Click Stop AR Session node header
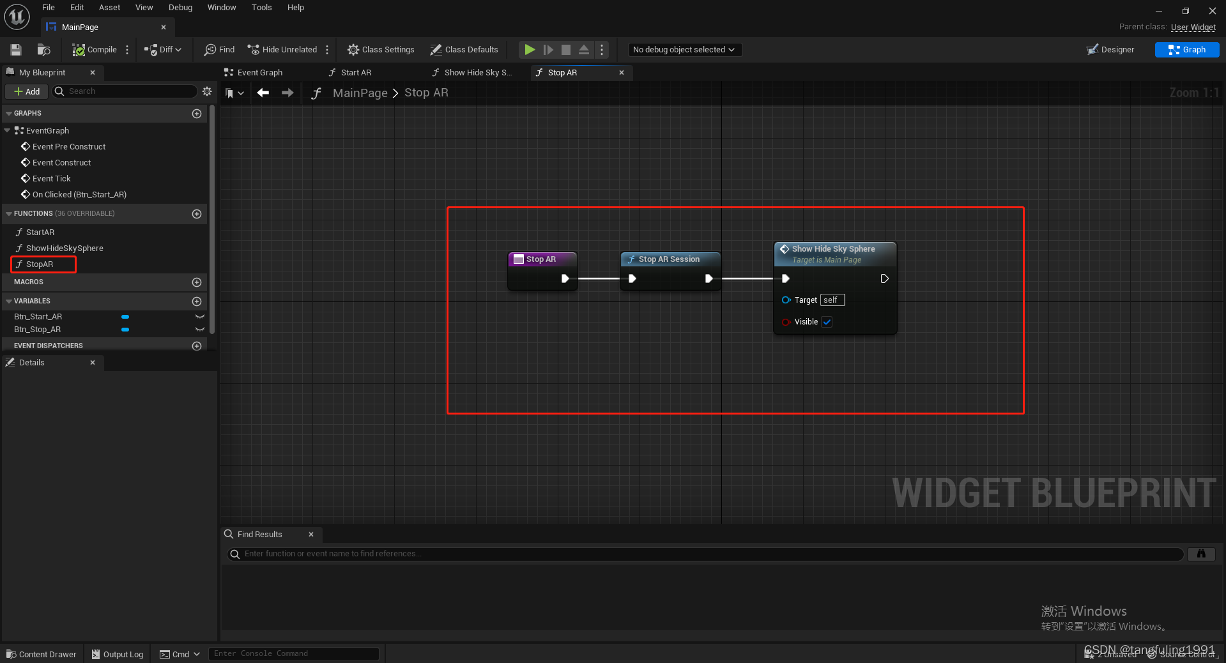Image resolution: width=1226 pixels, height=663 pixels. (670, 259)
